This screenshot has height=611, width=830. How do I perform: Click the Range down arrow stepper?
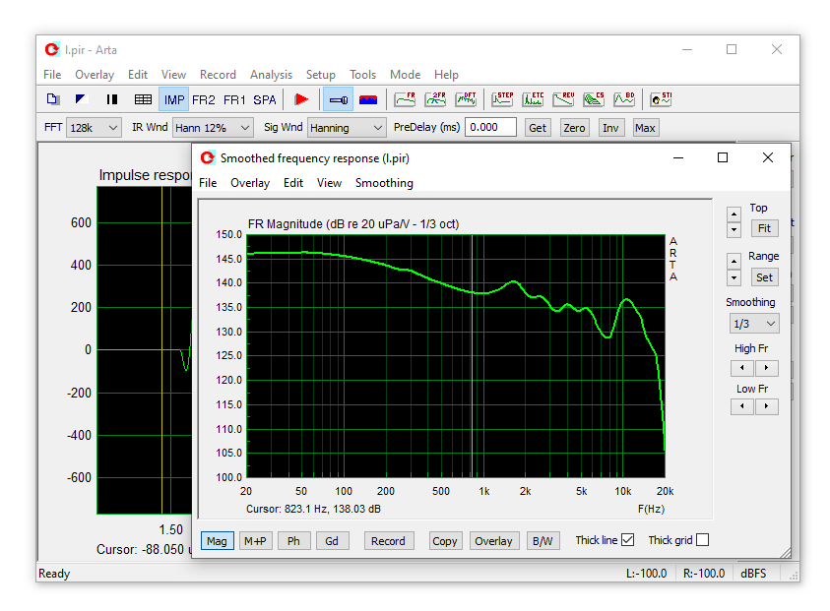click(734, 277)
